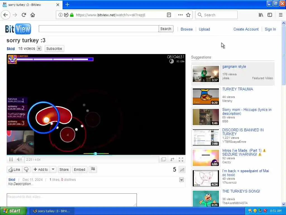Click the Subscribe button

(x=54, y=49)
